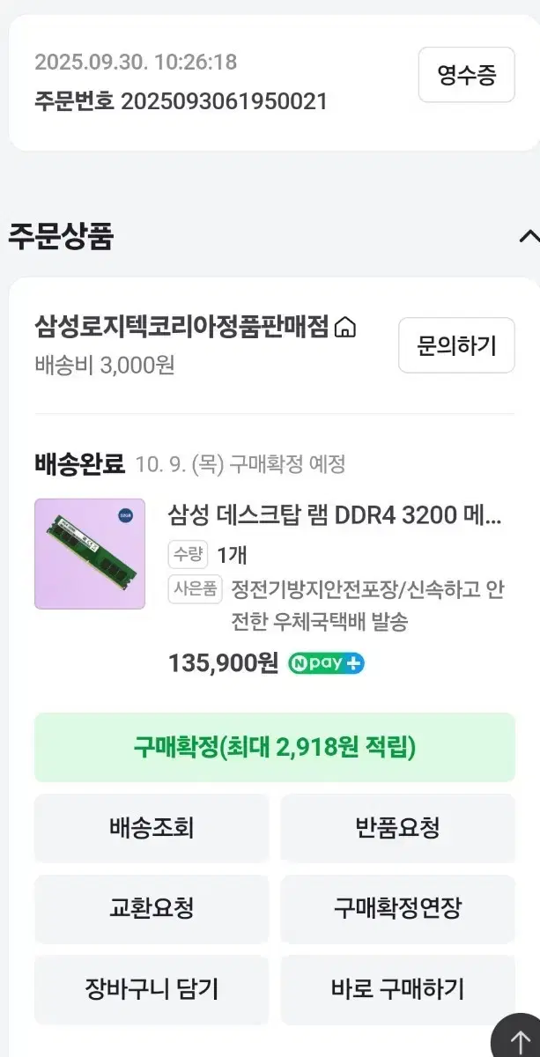540x1057 pixels.
Task: Click the 문의하기 inquiry button
Action: tap(456, 345)
